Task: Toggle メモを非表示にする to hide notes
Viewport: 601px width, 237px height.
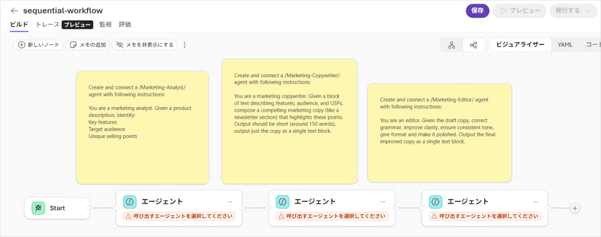Action: tap(144, 45)
